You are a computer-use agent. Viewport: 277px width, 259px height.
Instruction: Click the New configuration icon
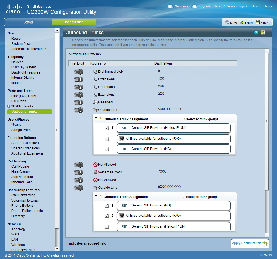click(x=227, y=23)
